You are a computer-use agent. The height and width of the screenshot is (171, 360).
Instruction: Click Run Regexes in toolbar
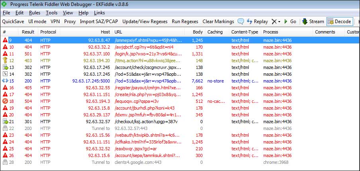coord(185,22)
